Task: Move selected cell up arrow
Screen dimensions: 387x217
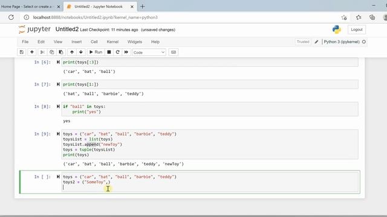Action: click(72, 52)
